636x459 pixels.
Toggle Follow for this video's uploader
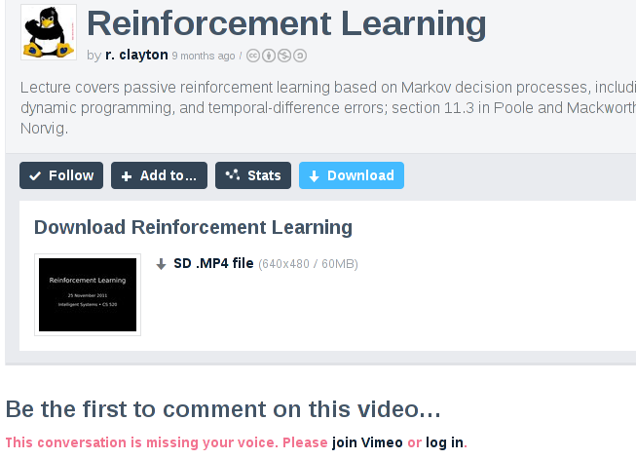[61, 175]
